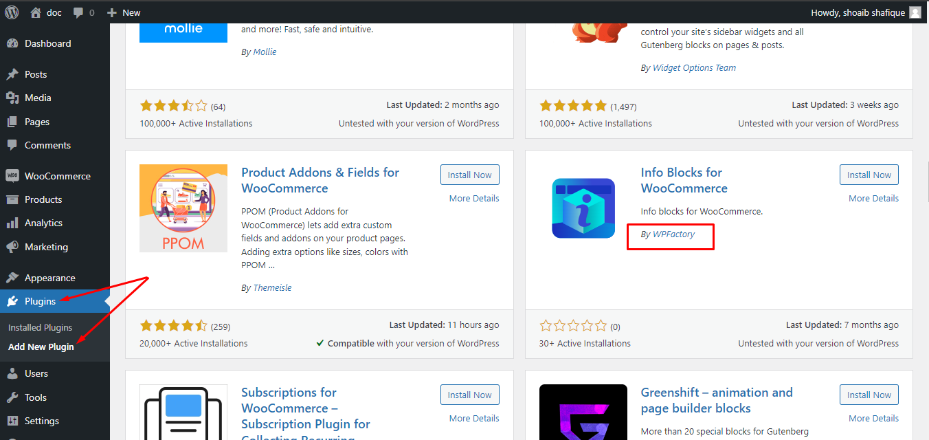
Task: Click the Plugins plug icon
Action: pos(12,301)
